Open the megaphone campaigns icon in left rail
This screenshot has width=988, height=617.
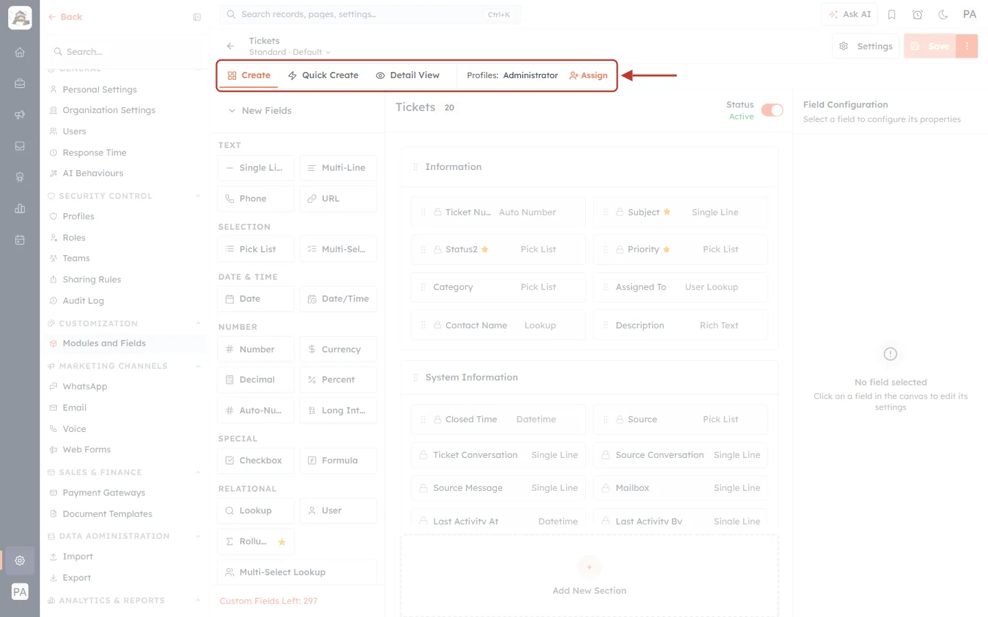tap(20, 114)
